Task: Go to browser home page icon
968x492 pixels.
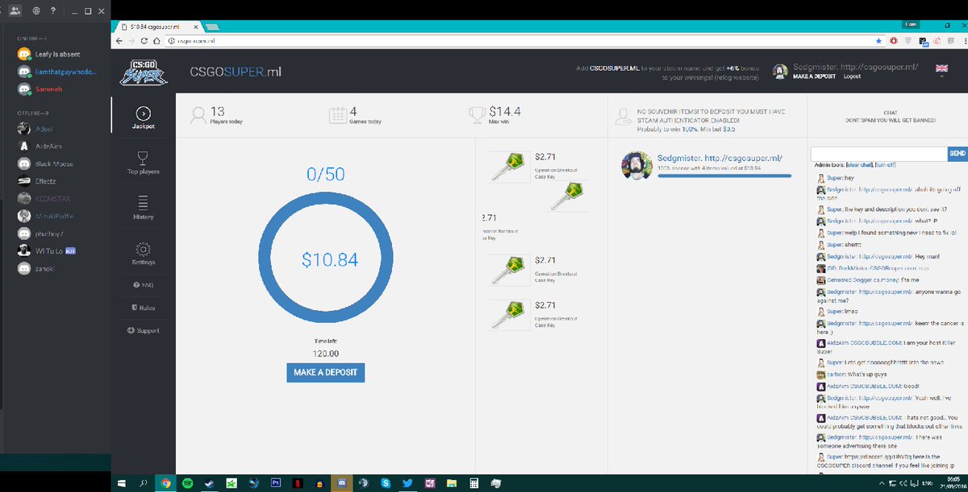Action: pyautogui.click(x=158, y=39)
